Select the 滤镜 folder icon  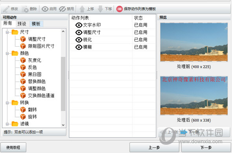click(15, 124)
